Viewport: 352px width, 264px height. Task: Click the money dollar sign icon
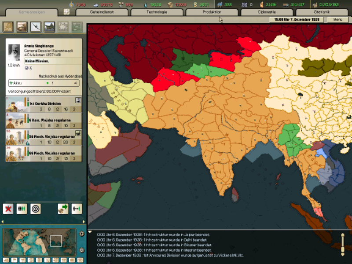click(195, 4)
